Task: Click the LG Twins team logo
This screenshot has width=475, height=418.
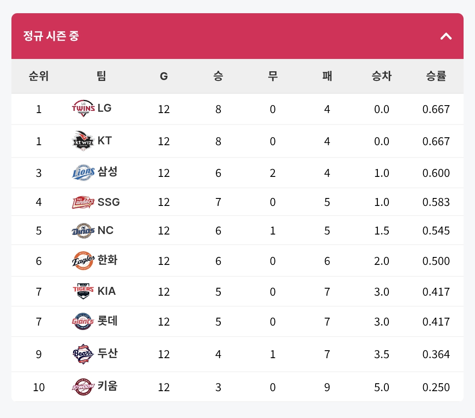Action: (83, 108)
